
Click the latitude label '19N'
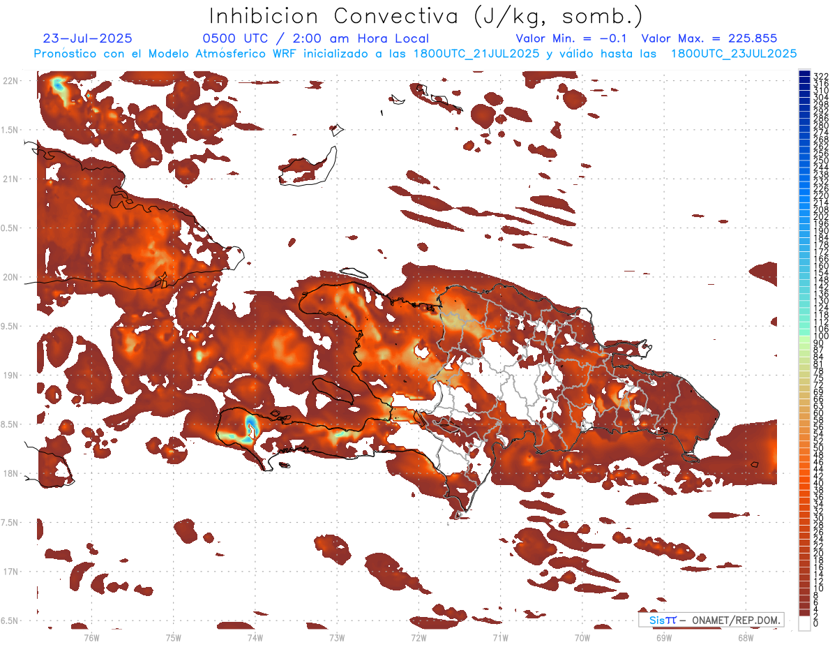pos(10,375)
